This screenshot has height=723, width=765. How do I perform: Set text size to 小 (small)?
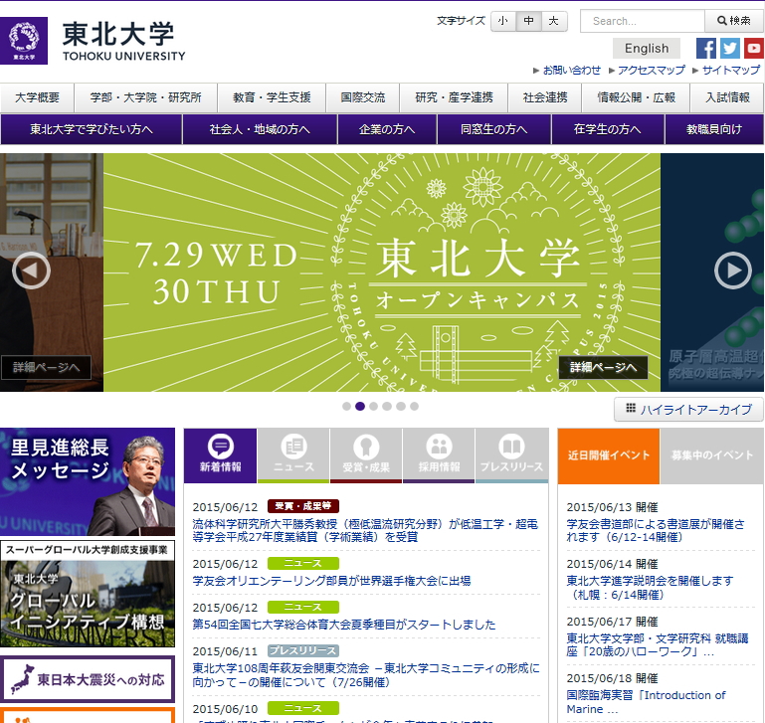point(503,21)
